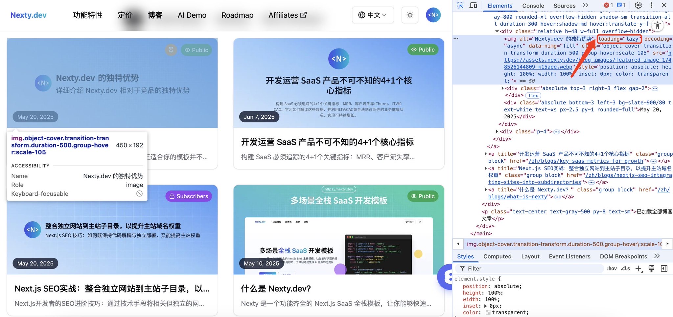The image size is (673, 317).
Task: Open the DOM Breakpoints tab
Action: coord(623,256)
